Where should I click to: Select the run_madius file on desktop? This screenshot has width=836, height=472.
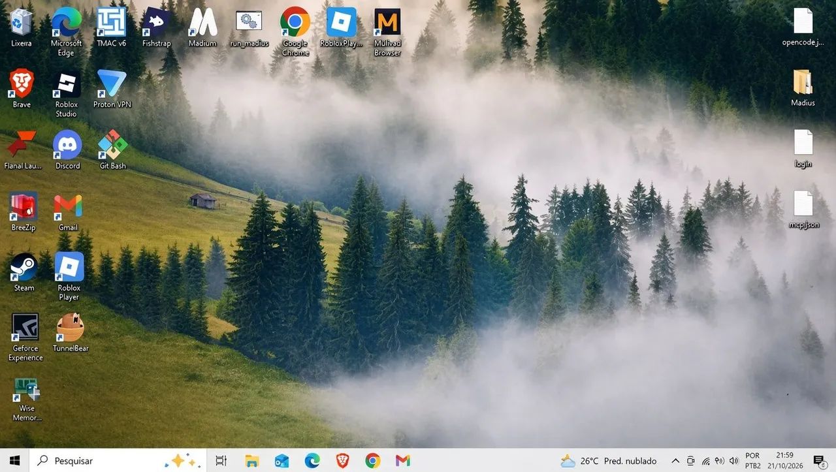pos(249,27)
